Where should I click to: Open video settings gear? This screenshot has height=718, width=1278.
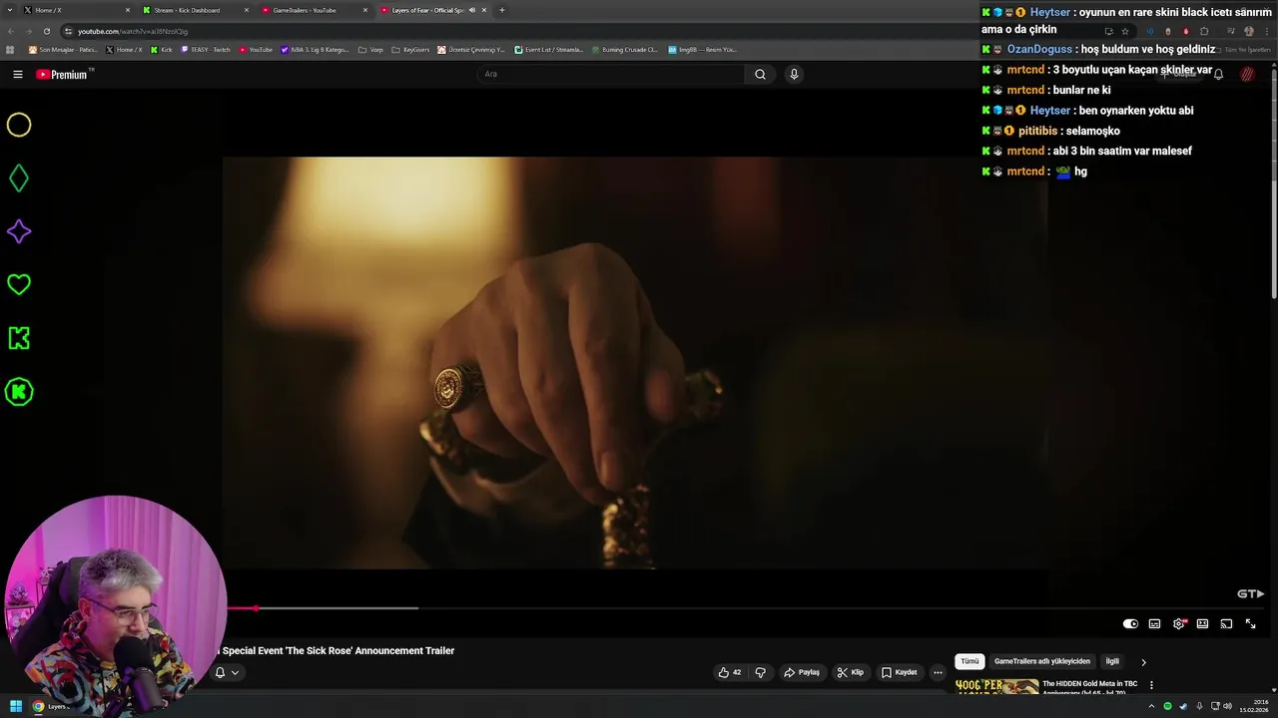pos(1179,624)
